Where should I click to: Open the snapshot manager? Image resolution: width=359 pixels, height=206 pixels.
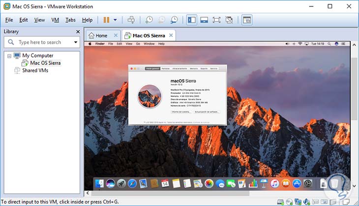tap(174, 20)
